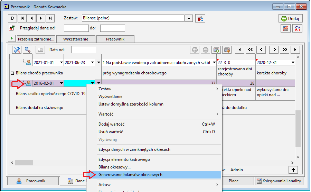This screenshot has height=192, width=311.
Task: Click the solid left arrow grid button
Action: pos(240,49)
